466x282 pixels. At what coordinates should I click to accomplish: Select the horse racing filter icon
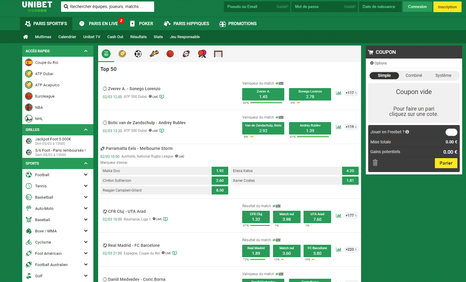tap(154, 54)
